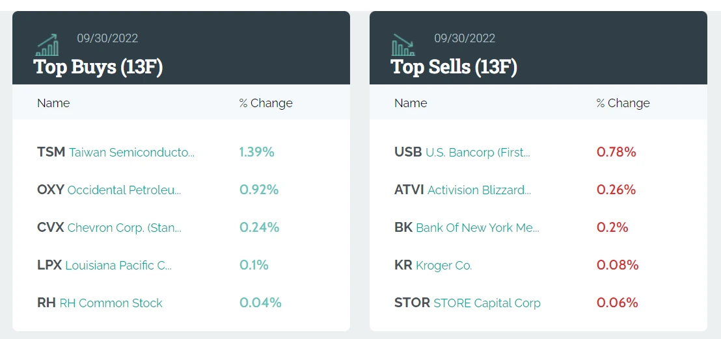721x339 pixels.
Task: Click the OXY ticker symbol
Action: point(51,190)
